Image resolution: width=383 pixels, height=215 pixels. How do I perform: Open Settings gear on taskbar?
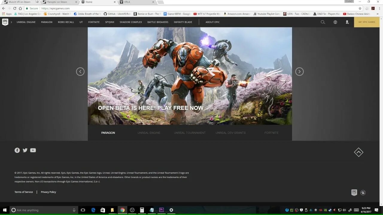(171, 210)
